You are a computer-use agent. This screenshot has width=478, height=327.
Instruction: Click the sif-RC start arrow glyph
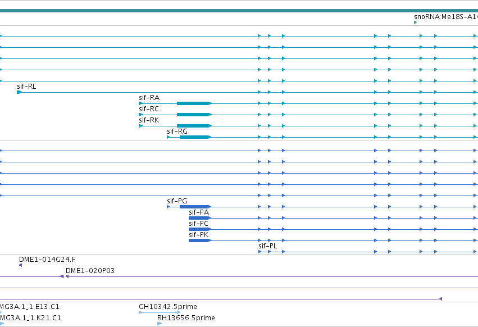(140, 115)
